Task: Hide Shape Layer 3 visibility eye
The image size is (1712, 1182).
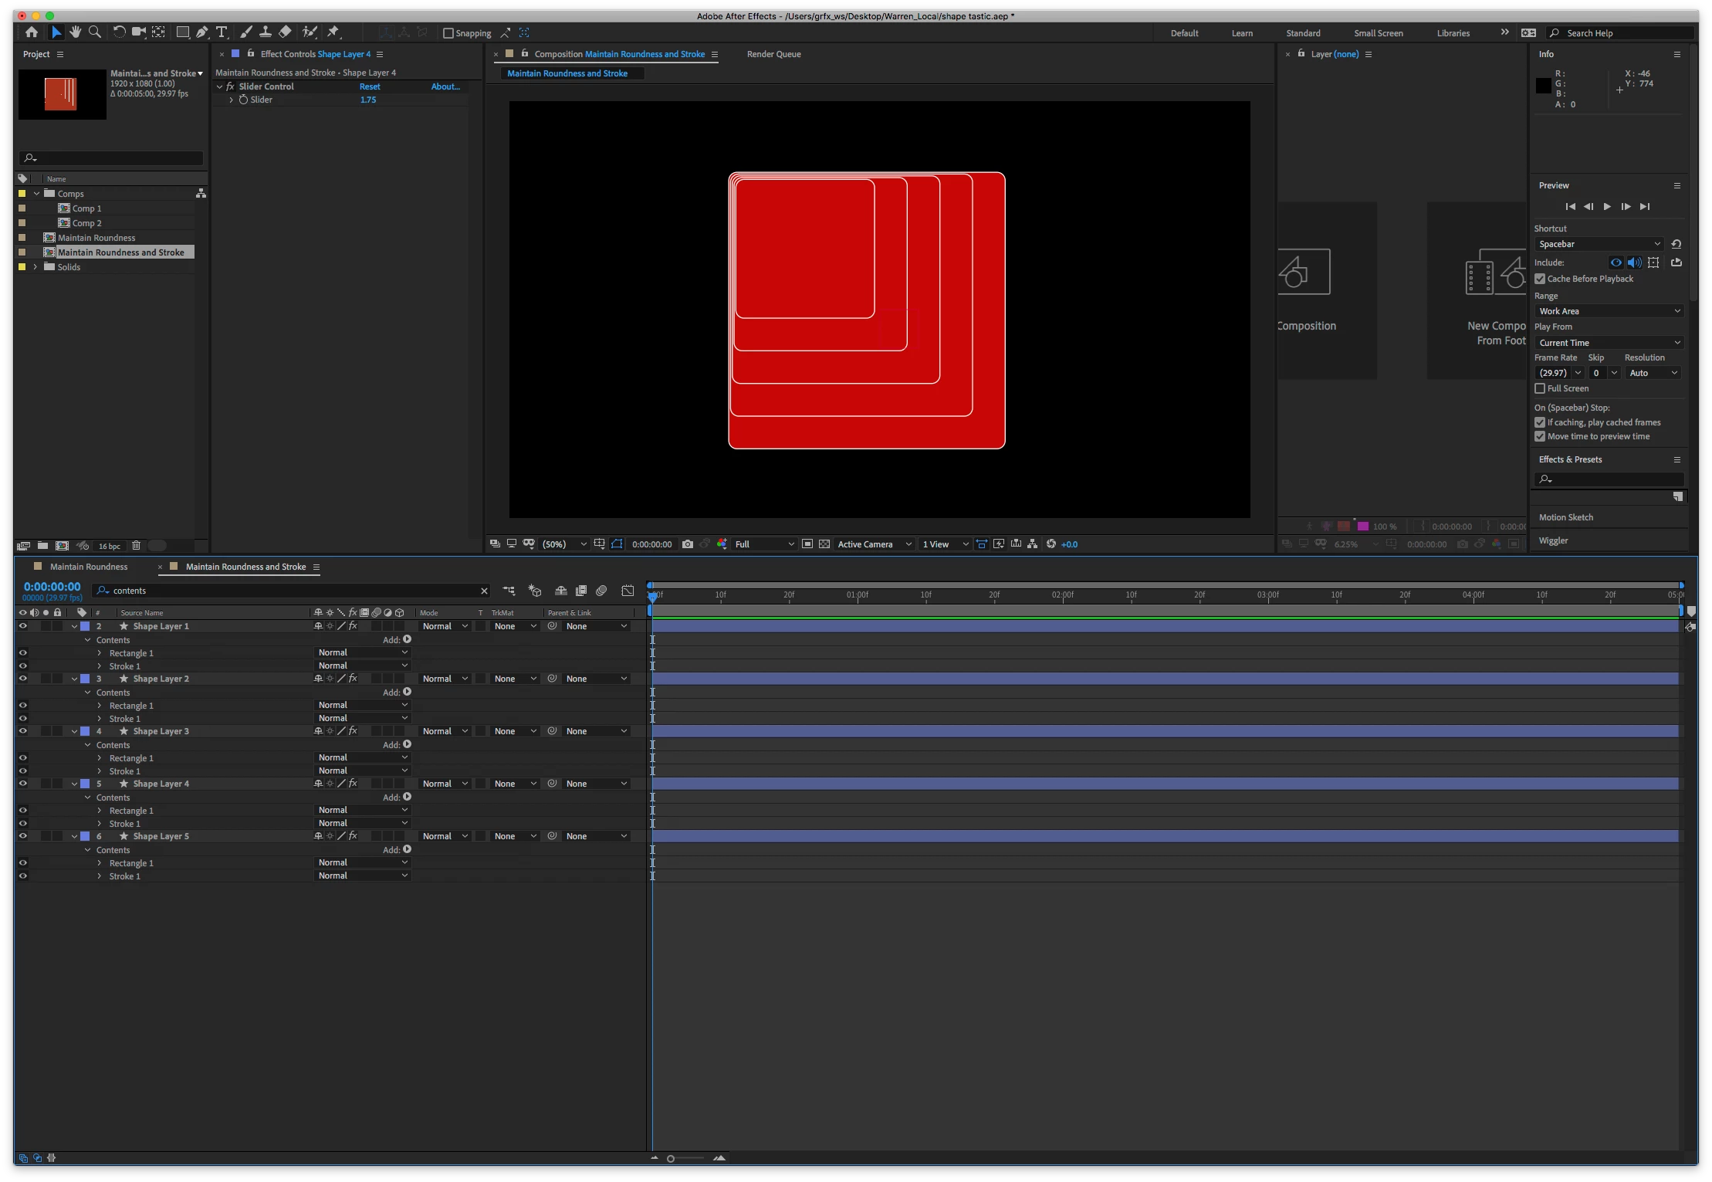Action: pos(22,731)
